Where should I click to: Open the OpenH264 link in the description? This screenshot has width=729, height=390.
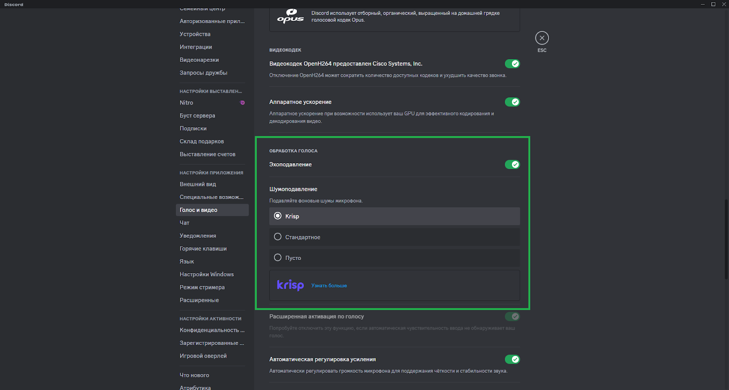311,75
